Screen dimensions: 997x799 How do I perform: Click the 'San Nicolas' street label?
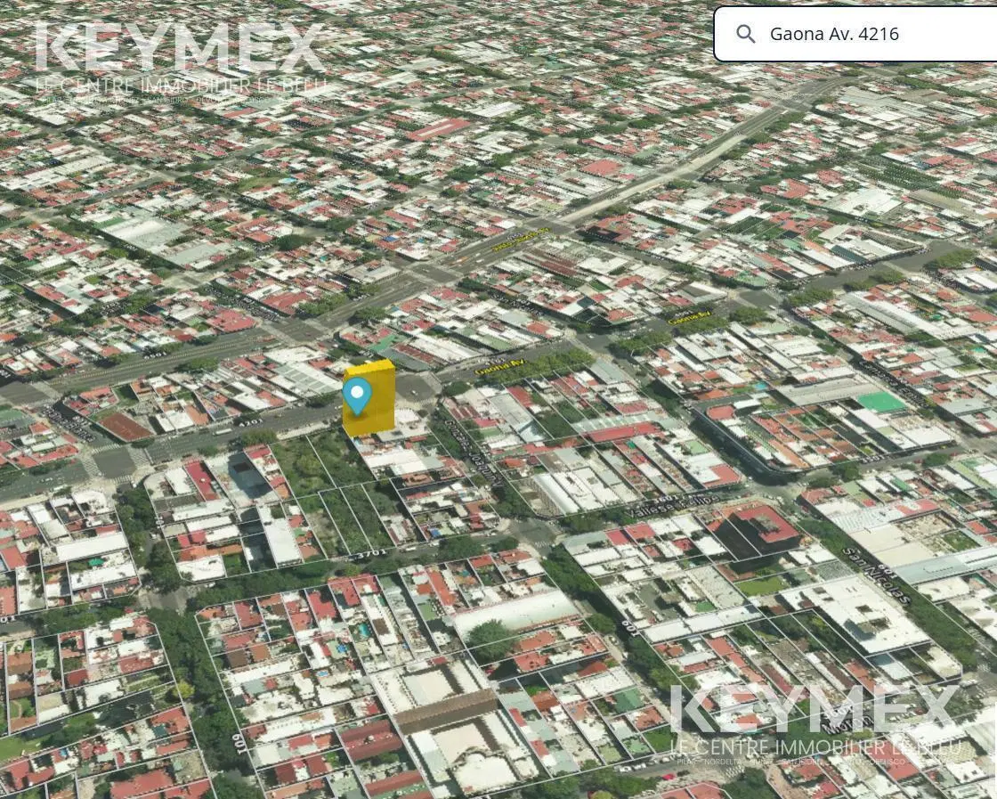tap(877, 575)
